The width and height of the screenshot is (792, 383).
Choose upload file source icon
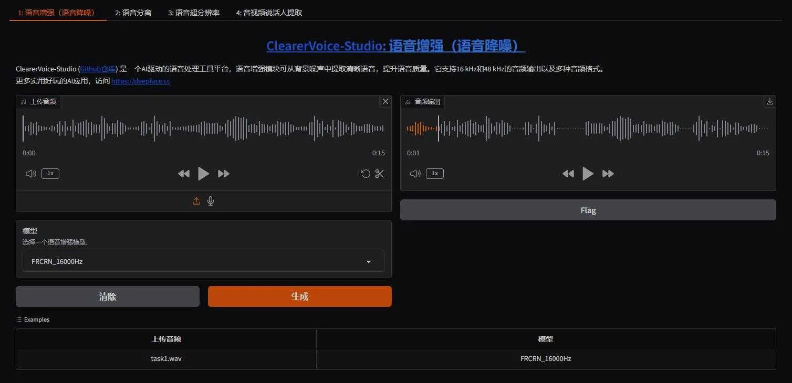(x=196, y=201)
